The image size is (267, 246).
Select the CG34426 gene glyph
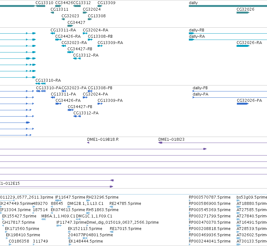(x=58, y=6)
